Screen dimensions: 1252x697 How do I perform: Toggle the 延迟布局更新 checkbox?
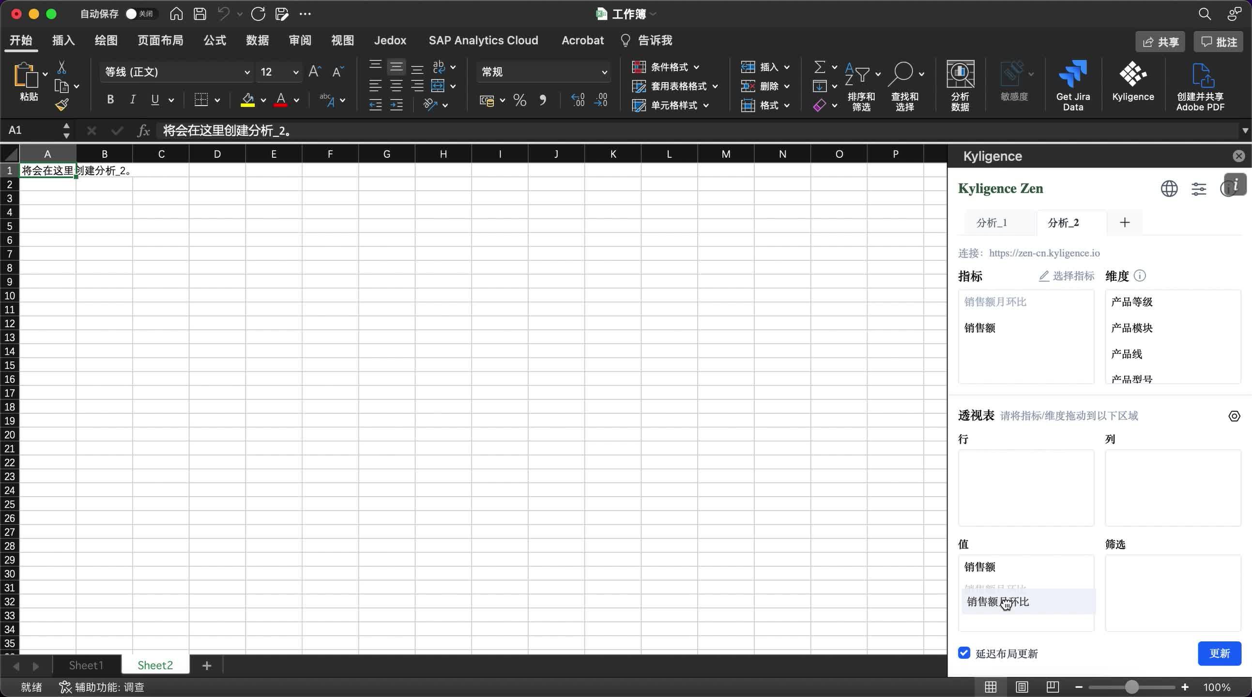click(964, 653)
